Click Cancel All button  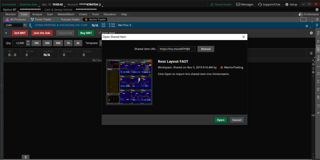click(x=65, y=33)
